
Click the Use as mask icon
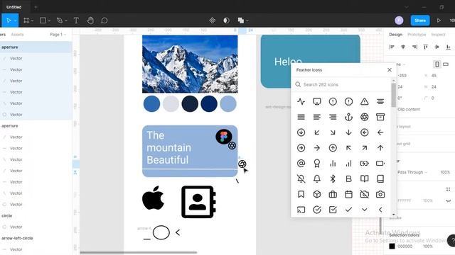226,21
